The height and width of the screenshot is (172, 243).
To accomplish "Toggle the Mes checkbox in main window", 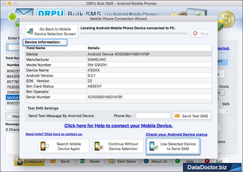I will coord(9,116).
